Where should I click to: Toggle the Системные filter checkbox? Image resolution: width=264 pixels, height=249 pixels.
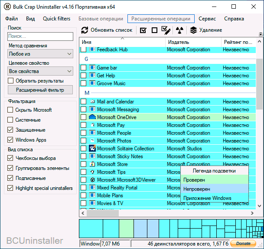click(x=10, y=120)
